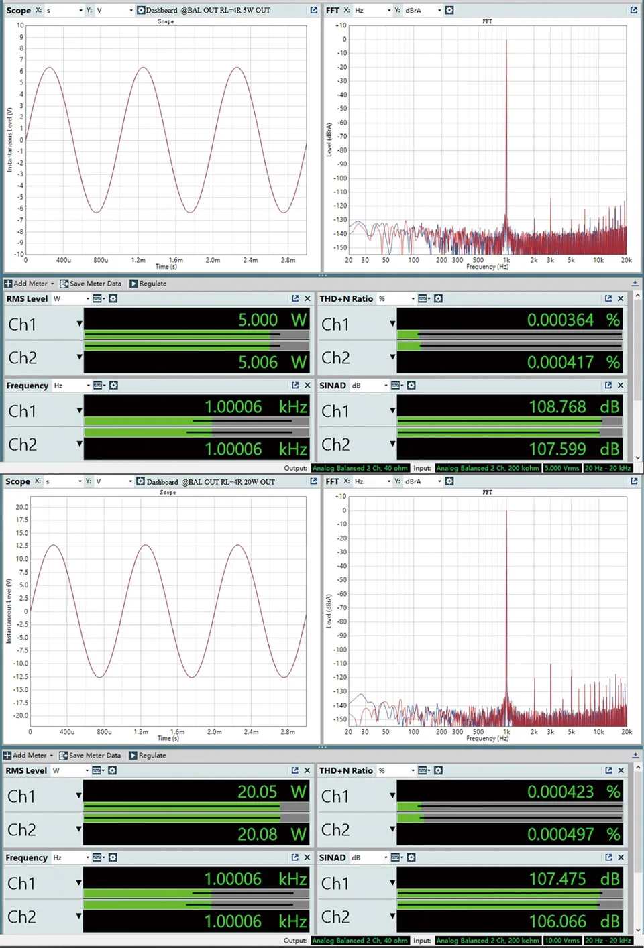Open settings gear of RMS Level meter reading 5.000 W
Image resolution: width=644 pixels, height=948 pixels.
[x=113, y=298]
